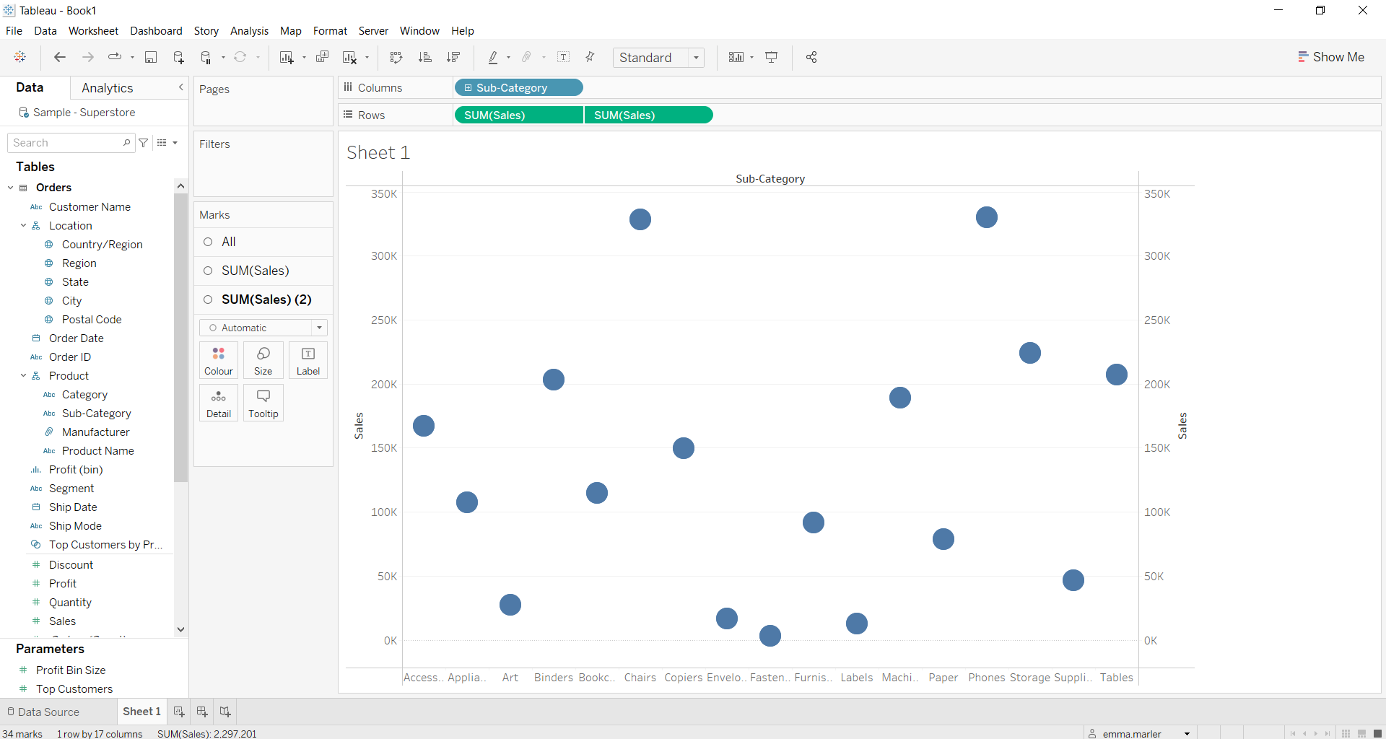1386x739 pixels.
Task: Click the Show Me button
Action: (1332, 56)
